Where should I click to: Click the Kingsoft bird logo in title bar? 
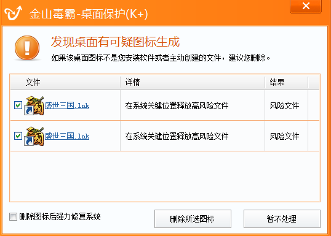click(x=14, y=13)
